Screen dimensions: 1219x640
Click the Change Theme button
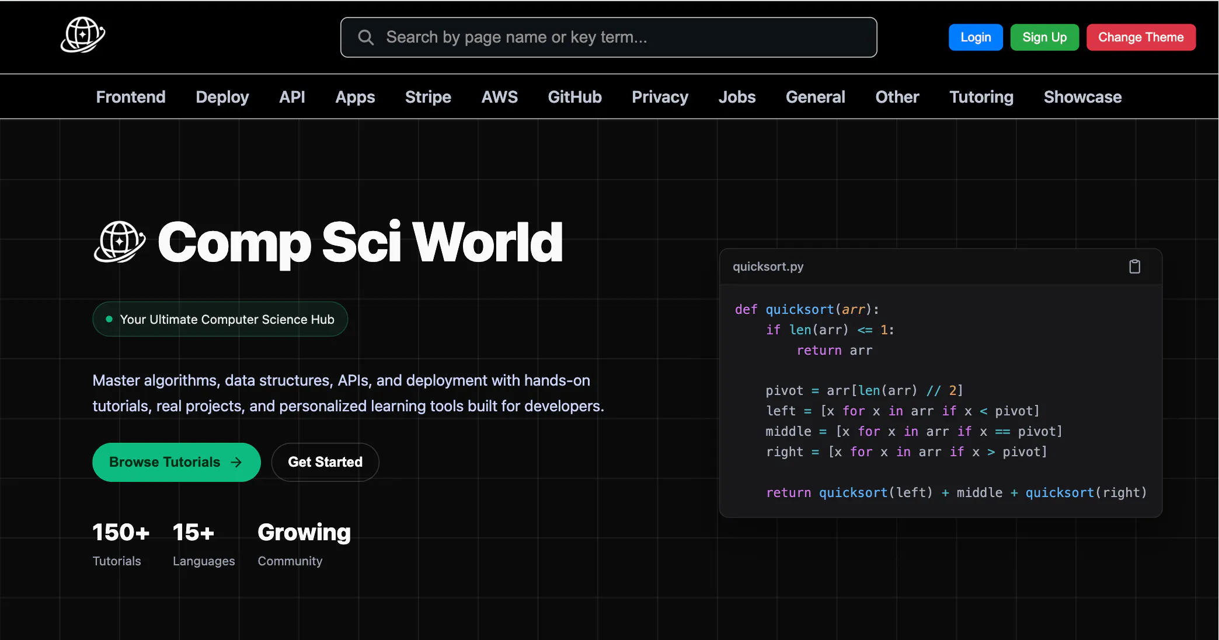click(1141, 37)
